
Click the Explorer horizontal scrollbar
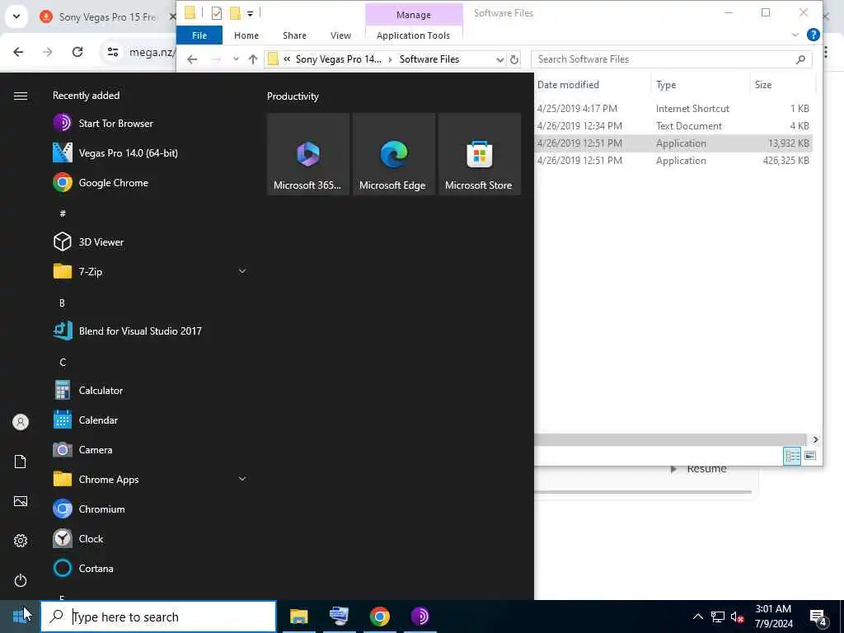(670, 440)
